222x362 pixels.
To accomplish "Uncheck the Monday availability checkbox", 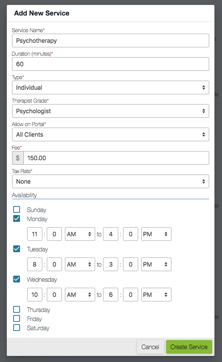I will pyautogui.click(x=17, y=218).
